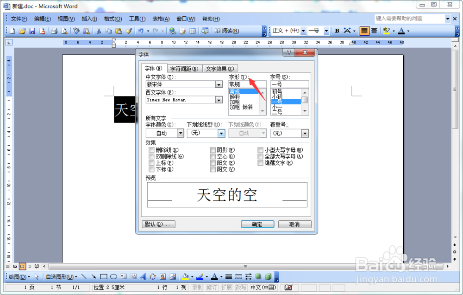Click the Insert Table grid icon
The image size is (463, 295).
pyautogui.click(x=193, y=31)
